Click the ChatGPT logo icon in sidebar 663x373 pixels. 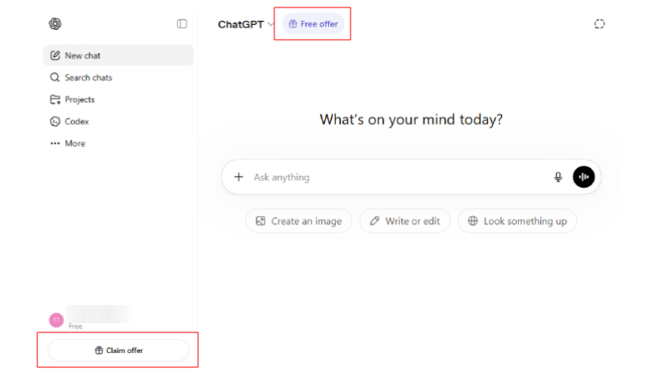(55, 24)
